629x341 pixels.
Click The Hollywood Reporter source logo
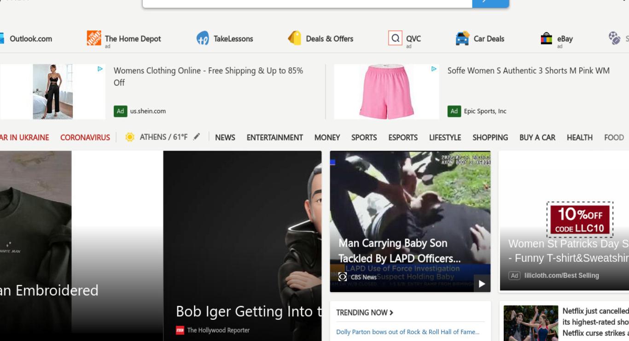coord(180,330)
